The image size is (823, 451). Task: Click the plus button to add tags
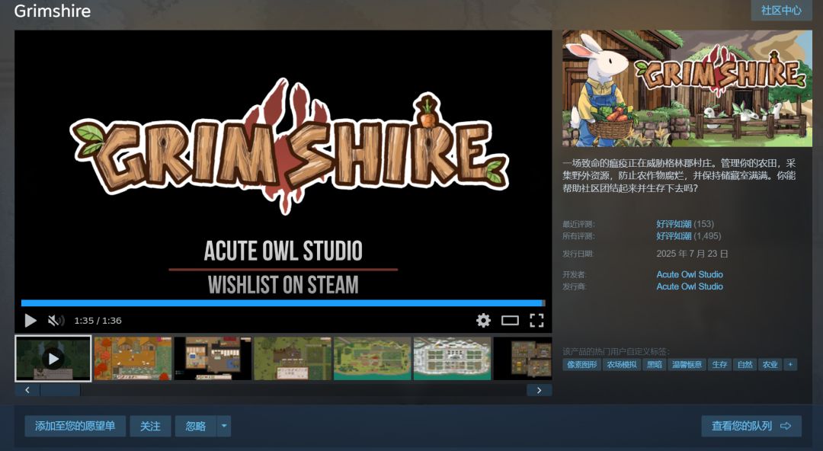tap(790, 364)
